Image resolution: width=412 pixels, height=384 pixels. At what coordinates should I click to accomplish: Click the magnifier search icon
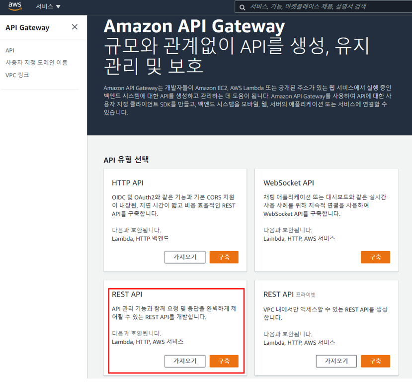tap(242, 7)
